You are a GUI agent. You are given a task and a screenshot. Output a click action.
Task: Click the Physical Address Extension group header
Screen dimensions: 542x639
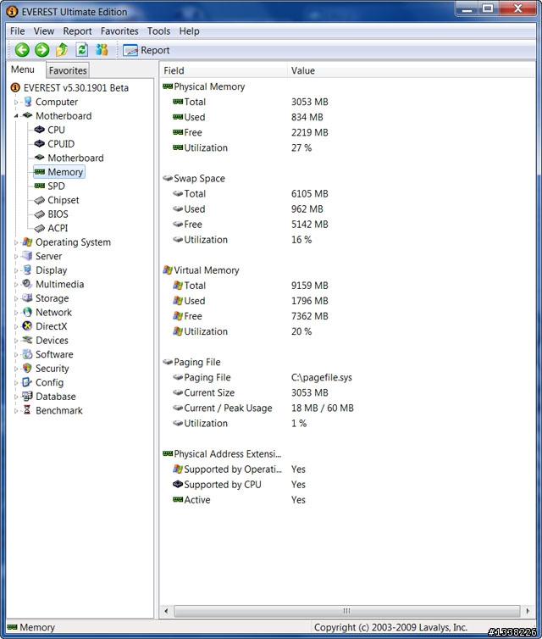point(222,454)
